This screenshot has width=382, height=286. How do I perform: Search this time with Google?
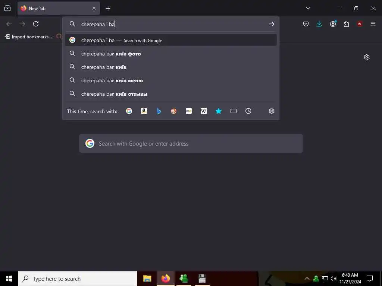pyautogui.click(x=129, y=111)
